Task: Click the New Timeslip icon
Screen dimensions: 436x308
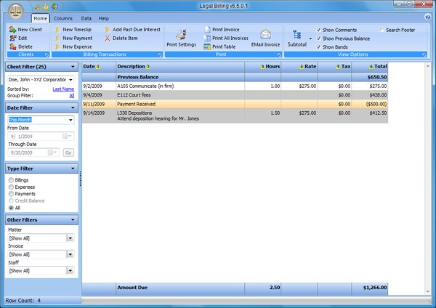Action: click(57, 29)
